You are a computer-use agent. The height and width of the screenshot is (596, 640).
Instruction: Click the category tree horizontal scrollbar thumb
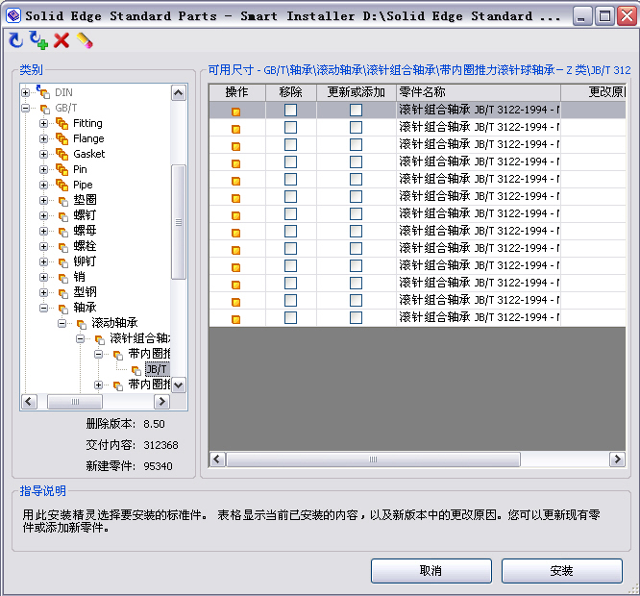coord(75,402)
